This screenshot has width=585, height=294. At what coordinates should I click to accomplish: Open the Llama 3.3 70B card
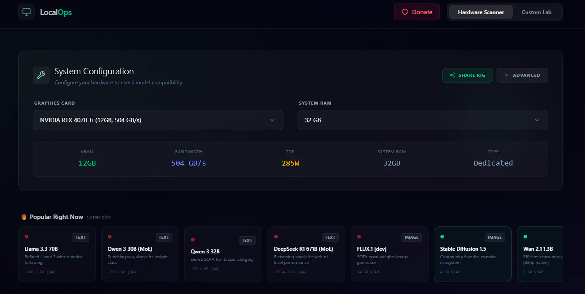[x=57, y=254]
